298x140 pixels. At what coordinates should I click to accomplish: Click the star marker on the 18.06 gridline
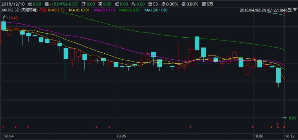pyautogui.click(x=253, y=127)
